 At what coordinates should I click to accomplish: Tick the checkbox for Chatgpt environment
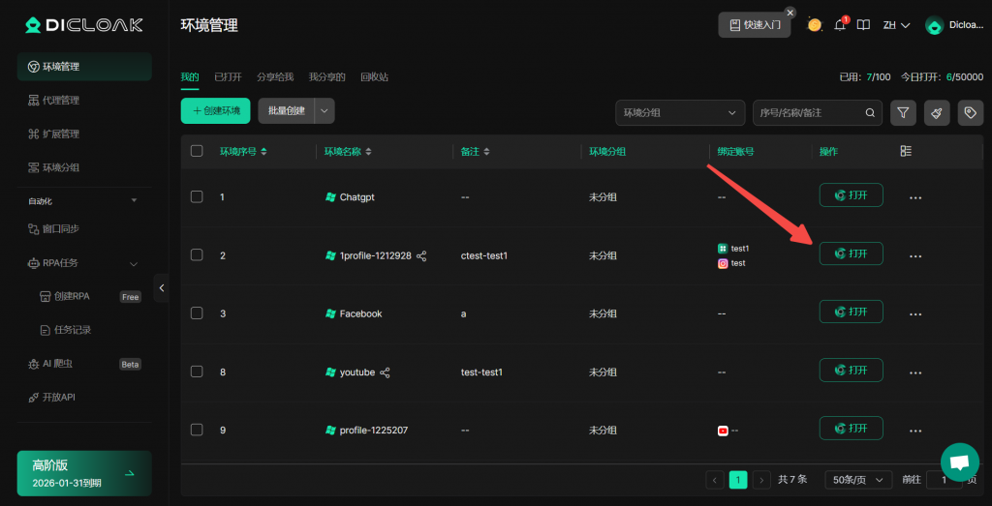pos(197,196)
